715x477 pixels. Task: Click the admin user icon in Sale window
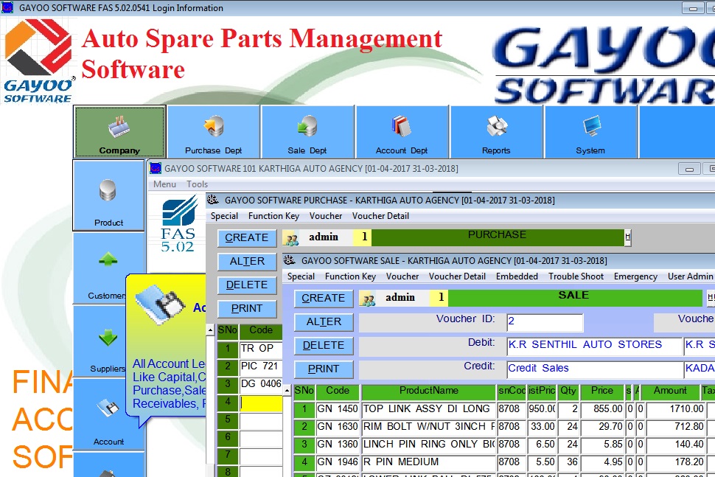368,299
